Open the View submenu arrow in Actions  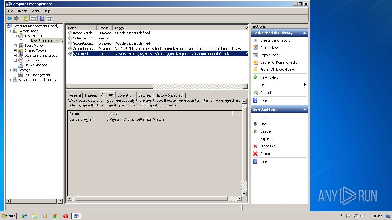click(x=305, y=85)
